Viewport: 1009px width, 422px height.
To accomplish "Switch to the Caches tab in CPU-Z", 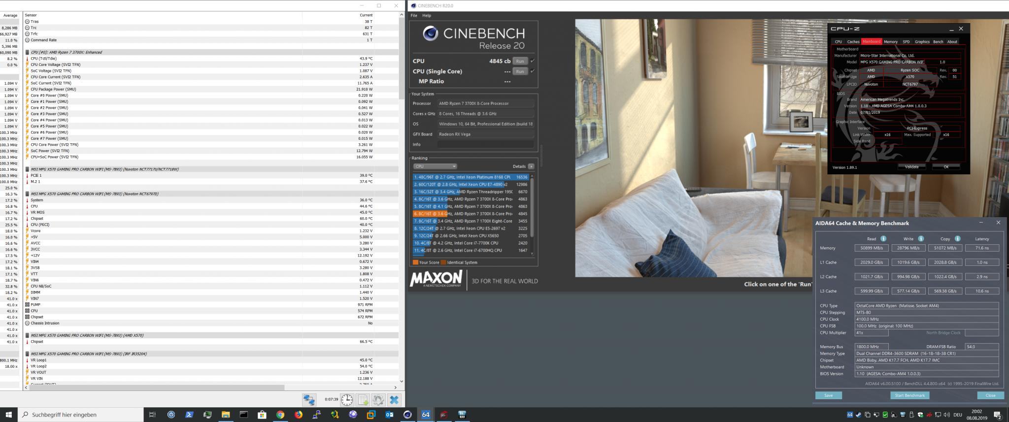I will coord(853,42).
